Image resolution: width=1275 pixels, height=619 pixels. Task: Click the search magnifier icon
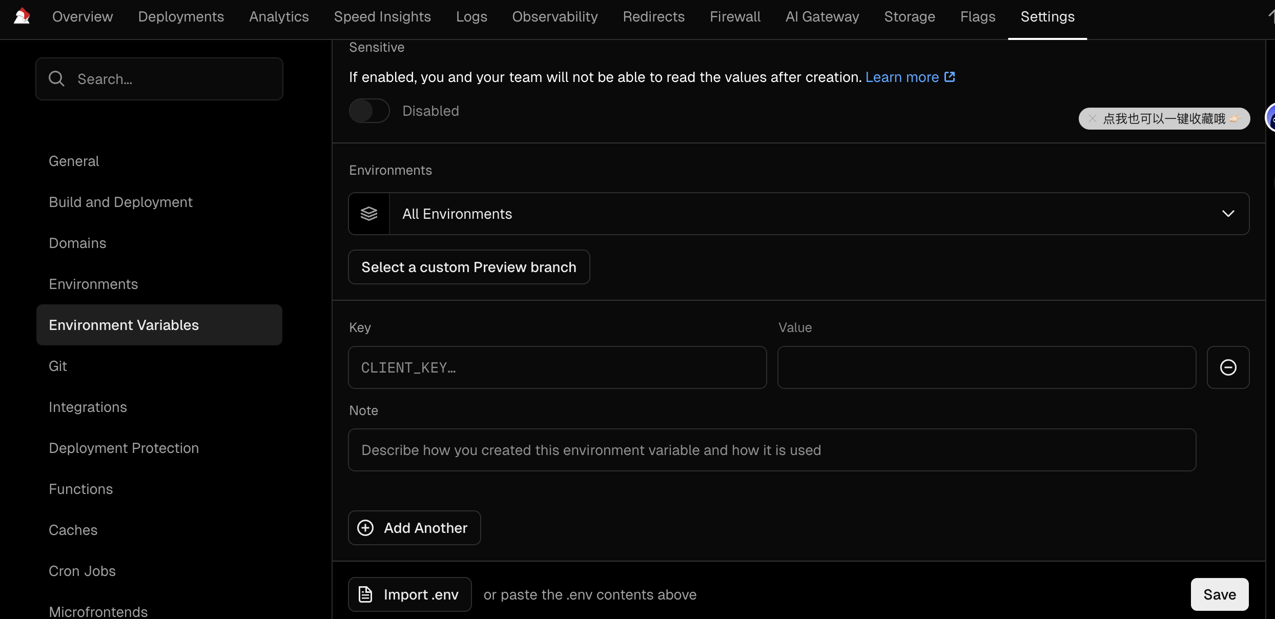coord(56,79)
